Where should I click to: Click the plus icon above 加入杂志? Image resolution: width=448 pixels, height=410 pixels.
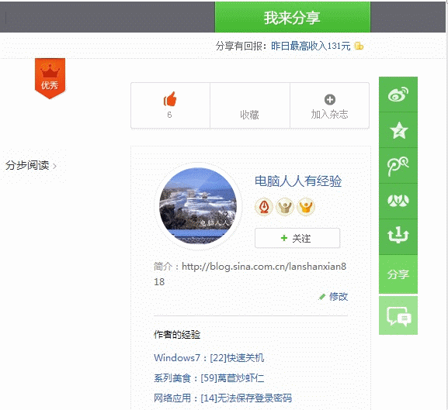click(x=330, y=99)
